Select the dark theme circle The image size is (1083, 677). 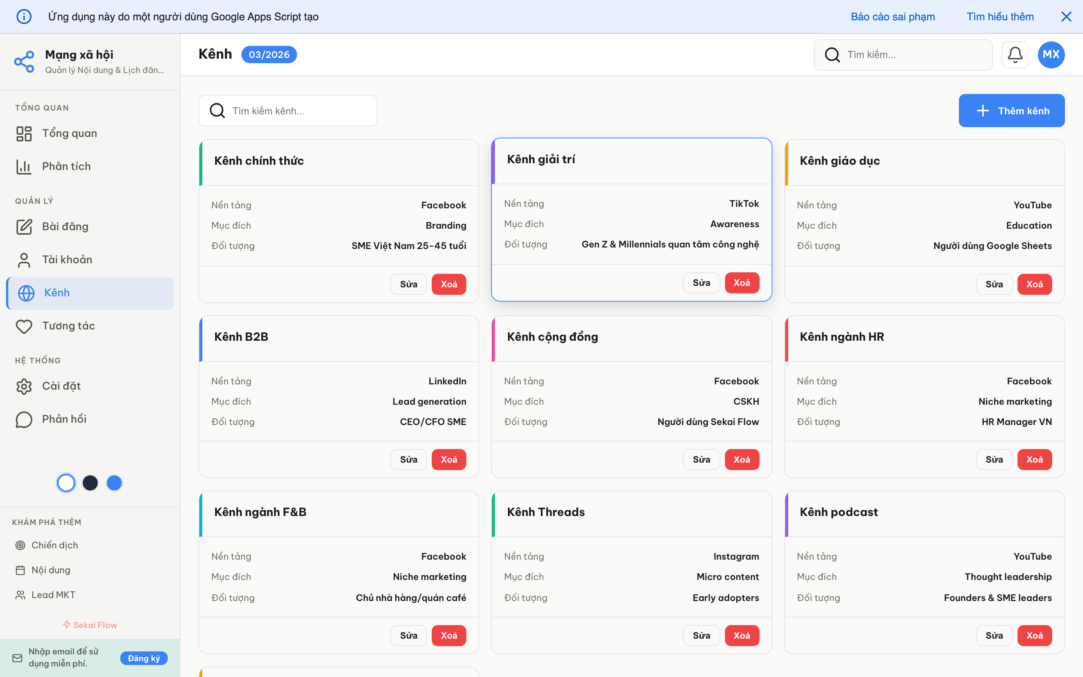[90, 483]
